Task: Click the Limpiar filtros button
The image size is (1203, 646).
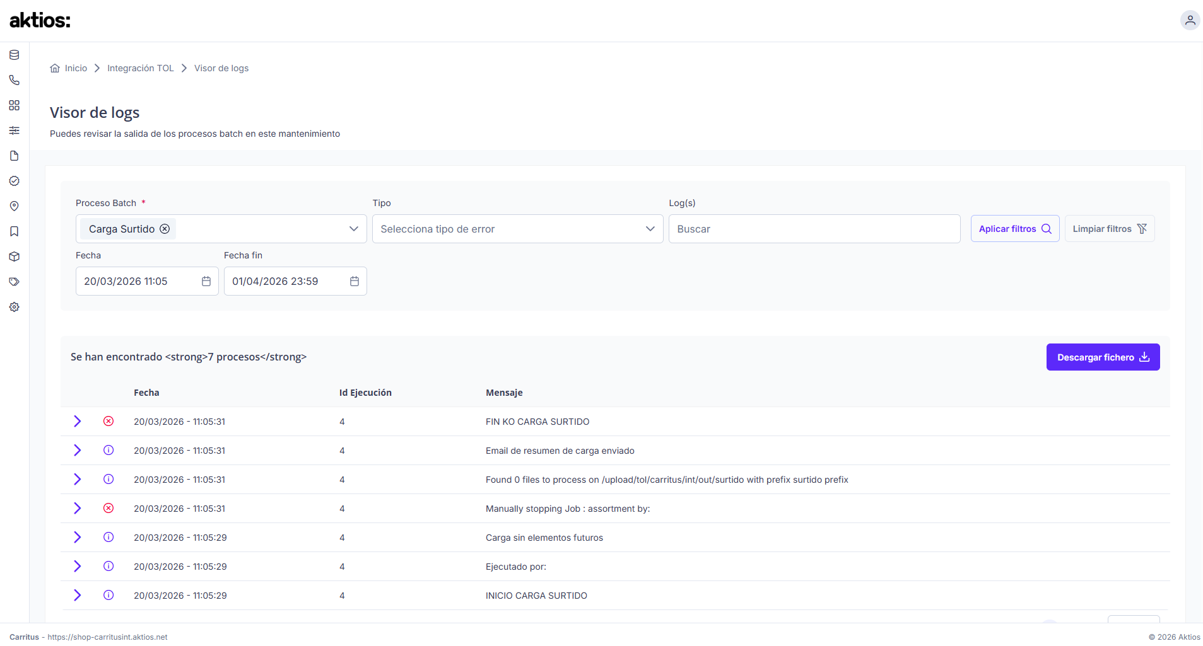Action: 1110,229
